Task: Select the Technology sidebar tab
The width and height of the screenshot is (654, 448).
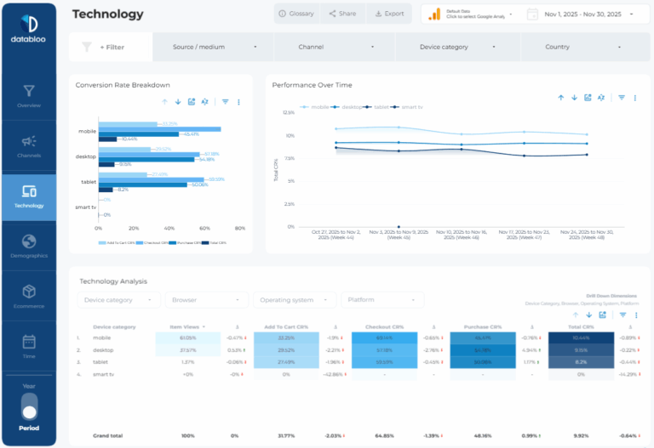Action: pos(29,197)
